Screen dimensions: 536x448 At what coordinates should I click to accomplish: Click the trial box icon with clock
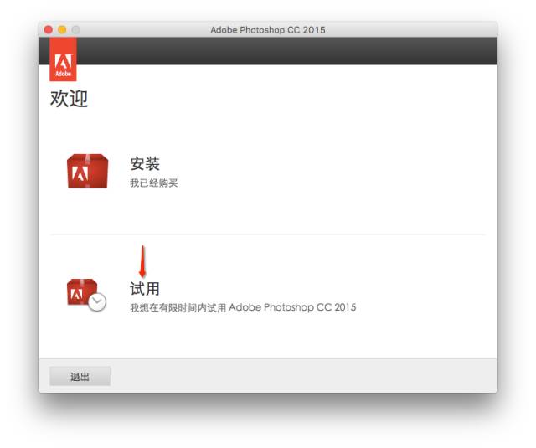tap(86, 295)
